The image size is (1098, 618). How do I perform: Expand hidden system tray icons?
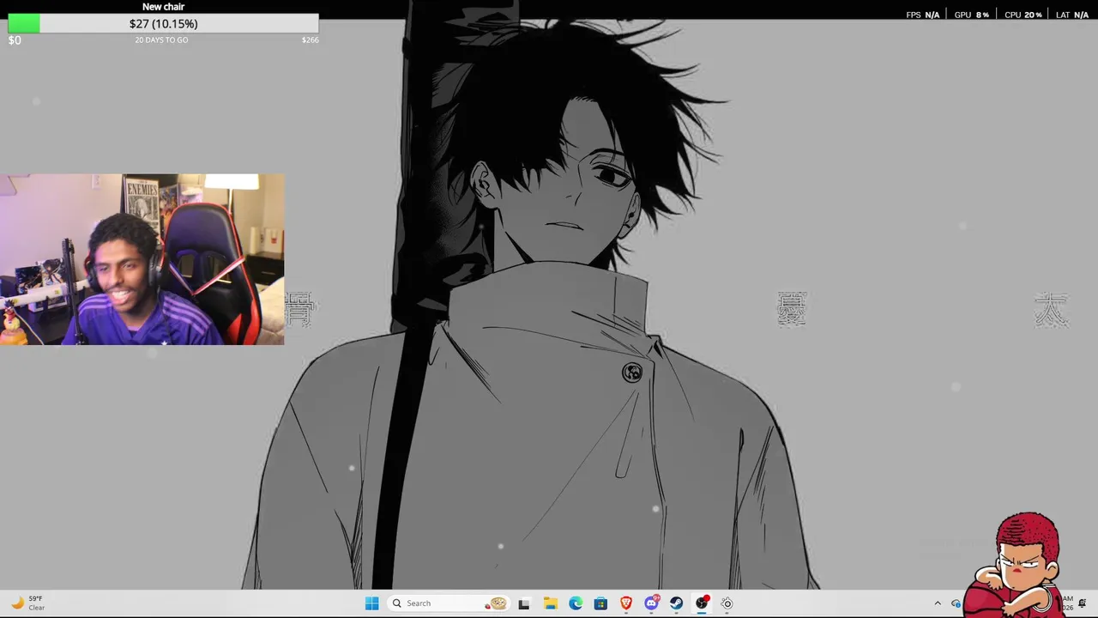(938, 603)
